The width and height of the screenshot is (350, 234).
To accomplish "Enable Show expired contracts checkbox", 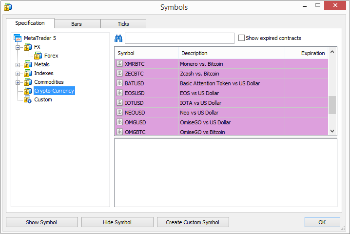I will (241, 38).
